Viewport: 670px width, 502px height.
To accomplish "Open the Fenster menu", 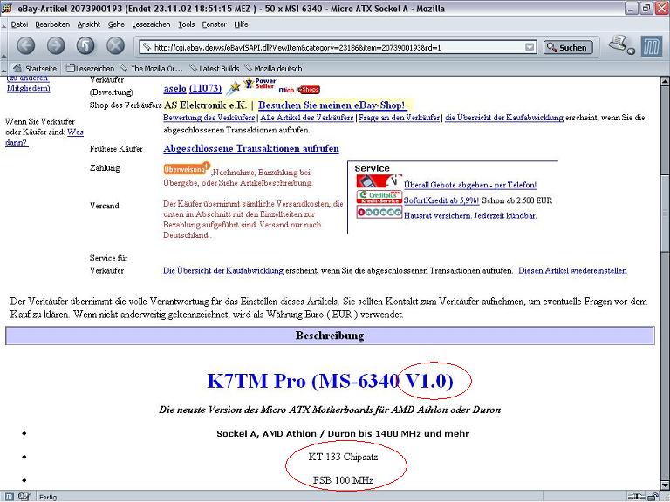I will click(214, 24).
